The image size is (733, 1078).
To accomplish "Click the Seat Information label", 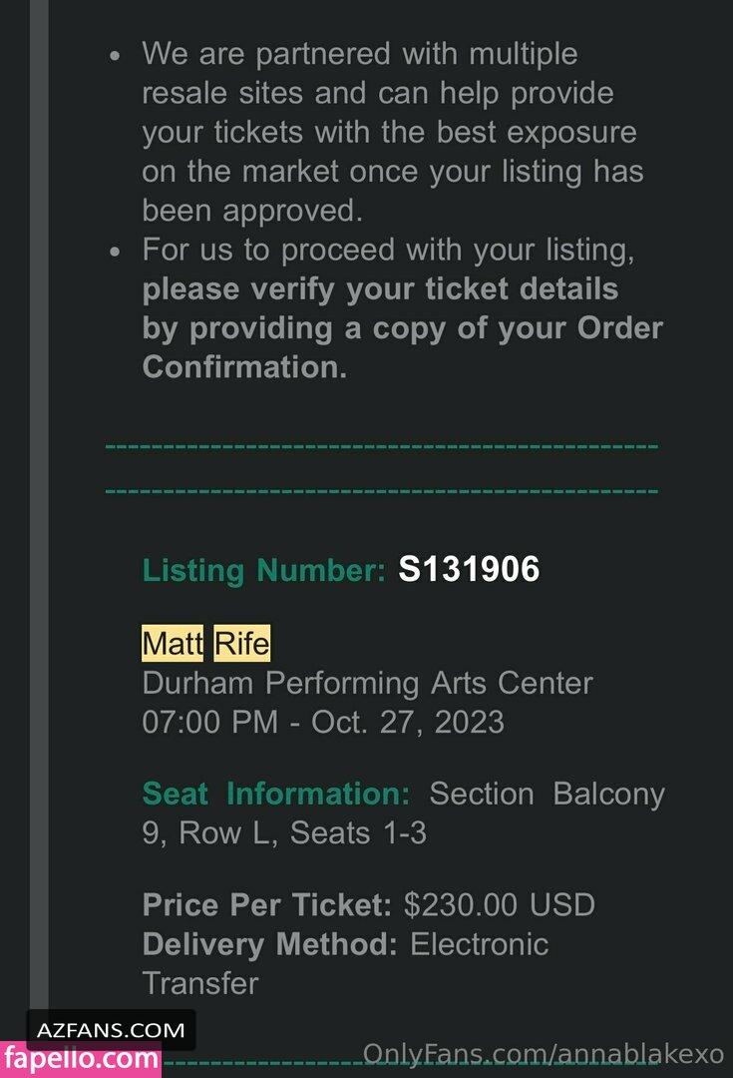I will click(275, 795).
